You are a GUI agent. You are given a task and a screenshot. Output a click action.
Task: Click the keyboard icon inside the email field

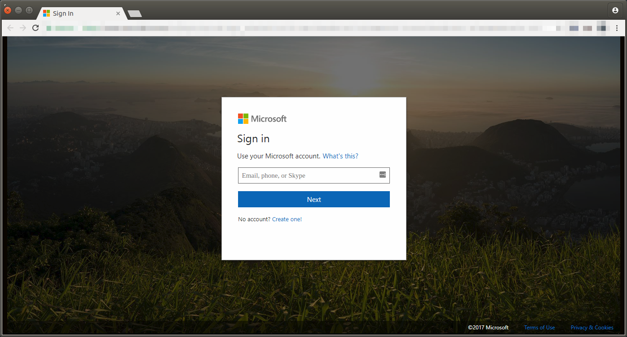click(383, 175)
